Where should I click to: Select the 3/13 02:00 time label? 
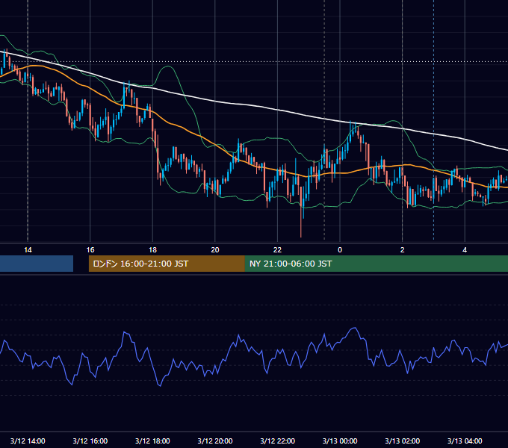coord(403,441)
